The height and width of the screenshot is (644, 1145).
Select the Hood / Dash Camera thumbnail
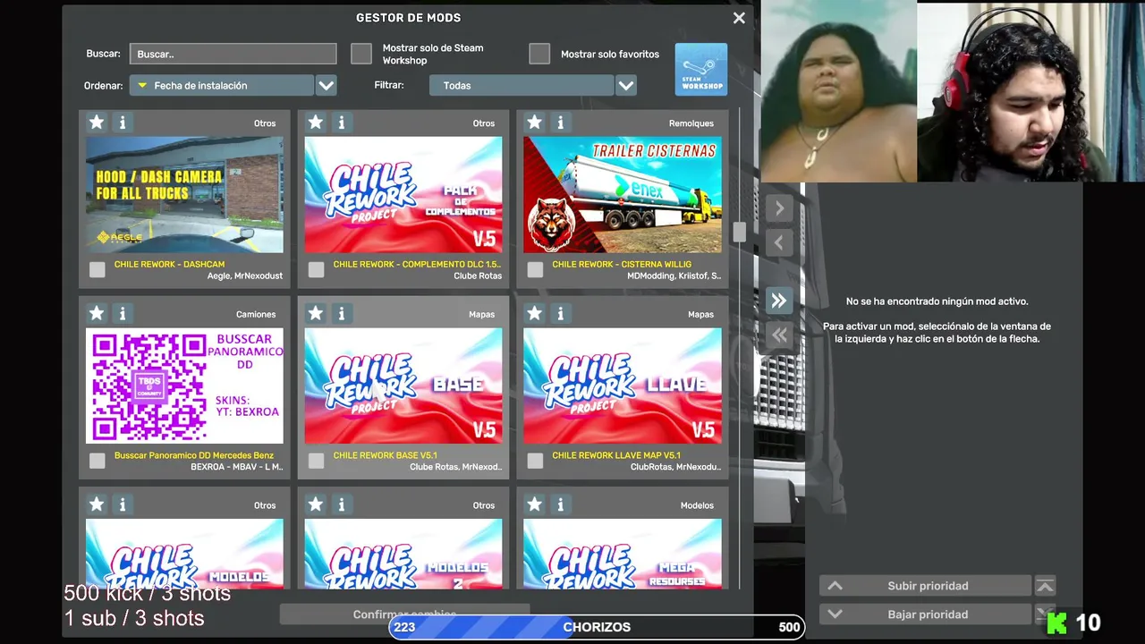[184, 194]
